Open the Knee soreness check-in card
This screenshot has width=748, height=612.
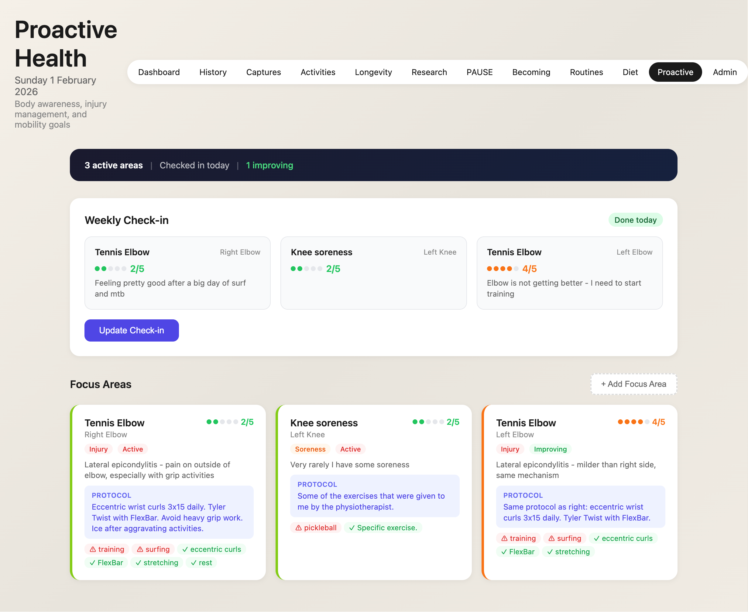tap(373, 273)
